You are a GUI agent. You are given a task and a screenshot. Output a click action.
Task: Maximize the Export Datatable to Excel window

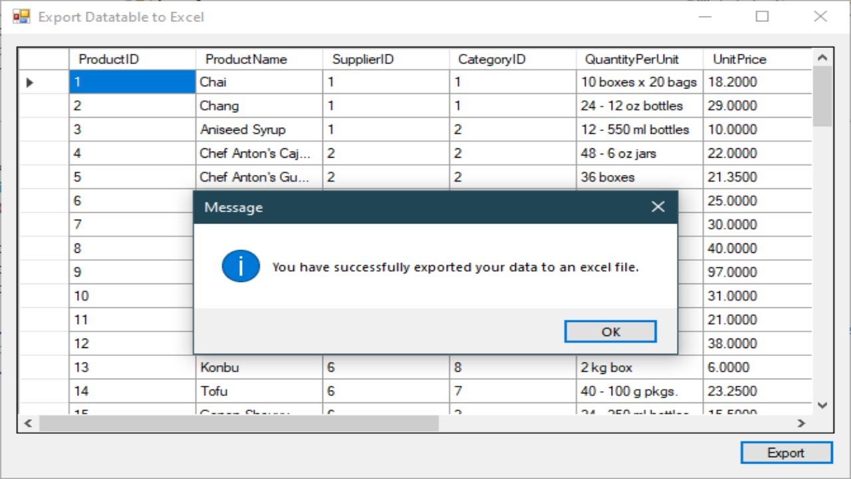pyautogui.click(x=762, y=17)
